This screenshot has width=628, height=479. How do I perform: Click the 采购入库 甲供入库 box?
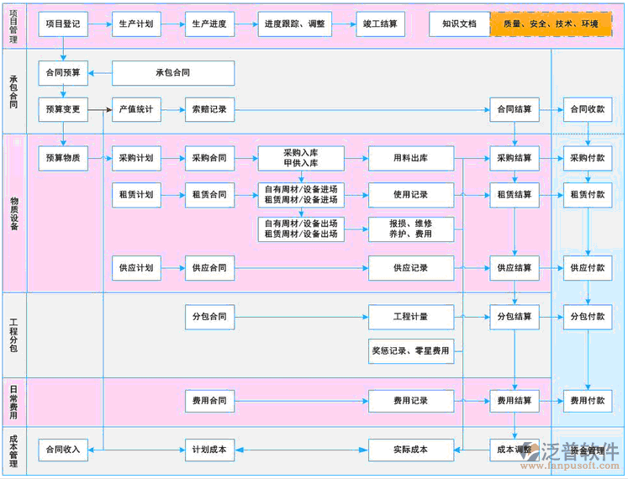click(301, 157)
